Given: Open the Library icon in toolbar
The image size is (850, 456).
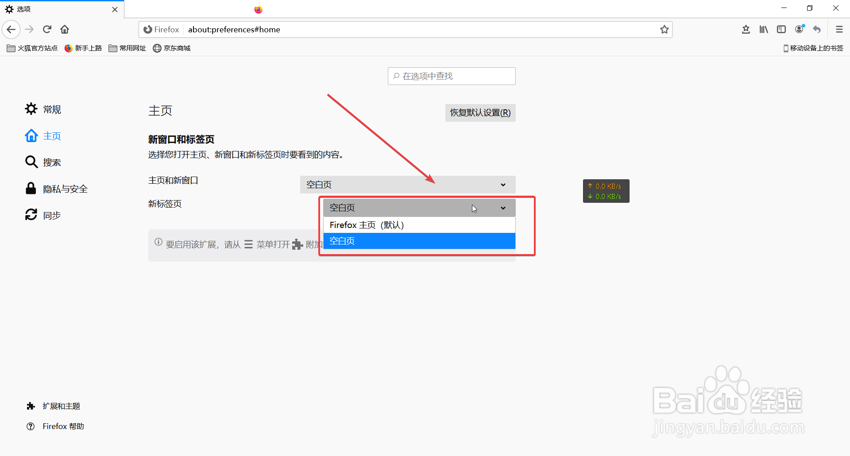Looking at the screenshot, I should point(764,30).
